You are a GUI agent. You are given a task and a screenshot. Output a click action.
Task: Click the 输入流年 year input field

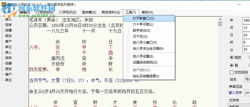click(247, 93)
